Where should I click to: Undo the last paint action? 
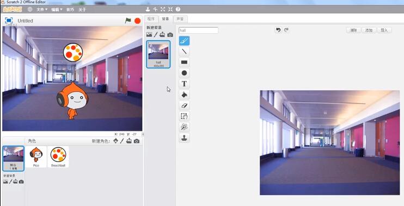[x=278, y=30]
